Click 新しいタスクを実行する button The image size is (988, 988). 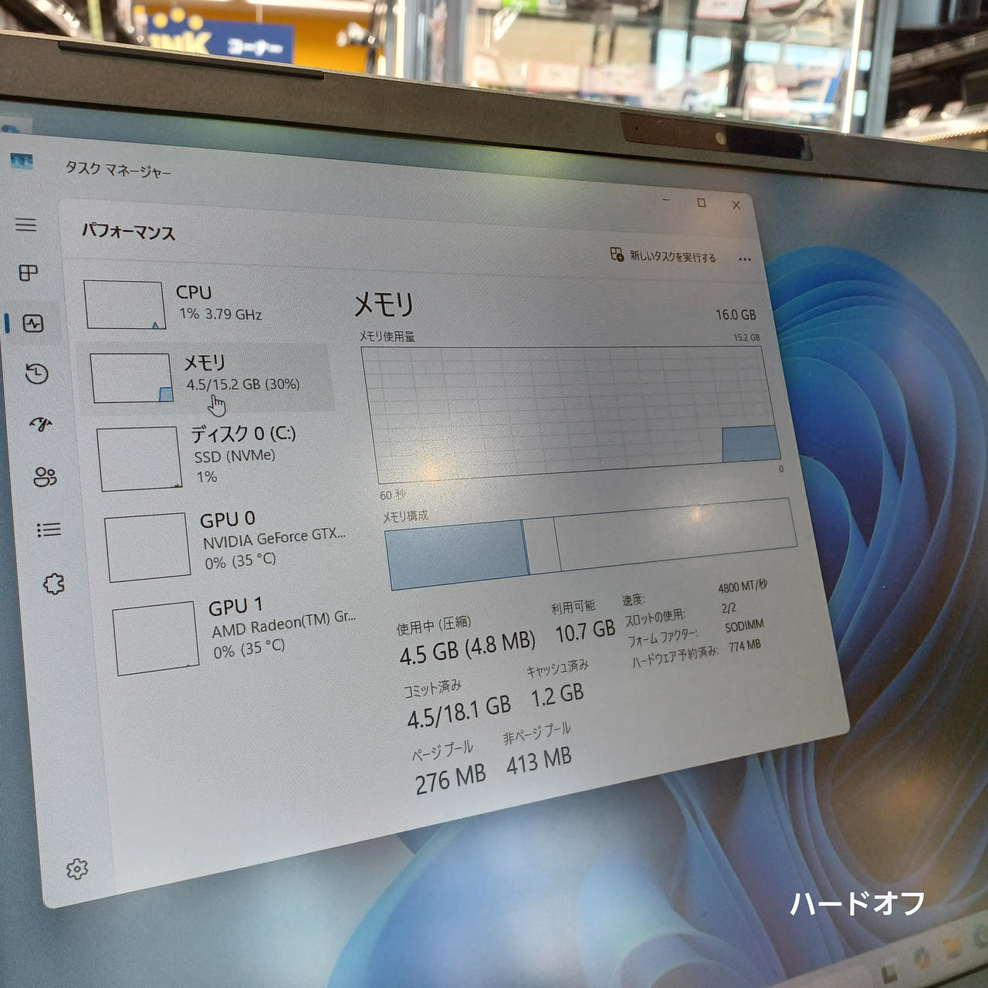[x=664, y=255]
